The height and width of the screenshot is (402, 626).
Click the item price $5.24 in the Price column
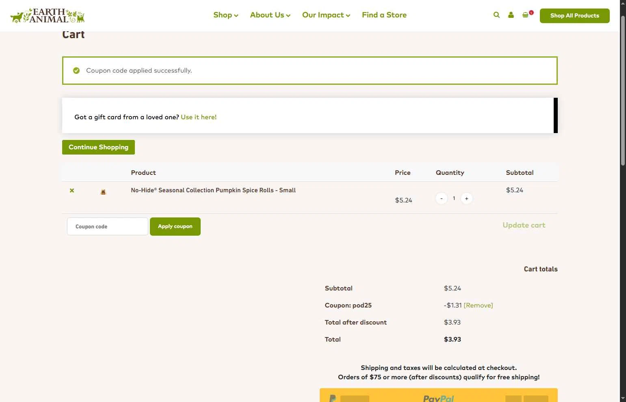(403, 200)
